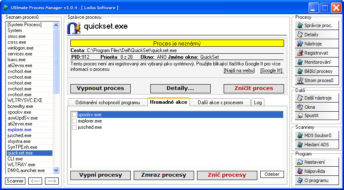Click the yellow Proces je neznámý banner
Image resolution: width=344 pixels, height=190 pixels.
coord(177,43)
